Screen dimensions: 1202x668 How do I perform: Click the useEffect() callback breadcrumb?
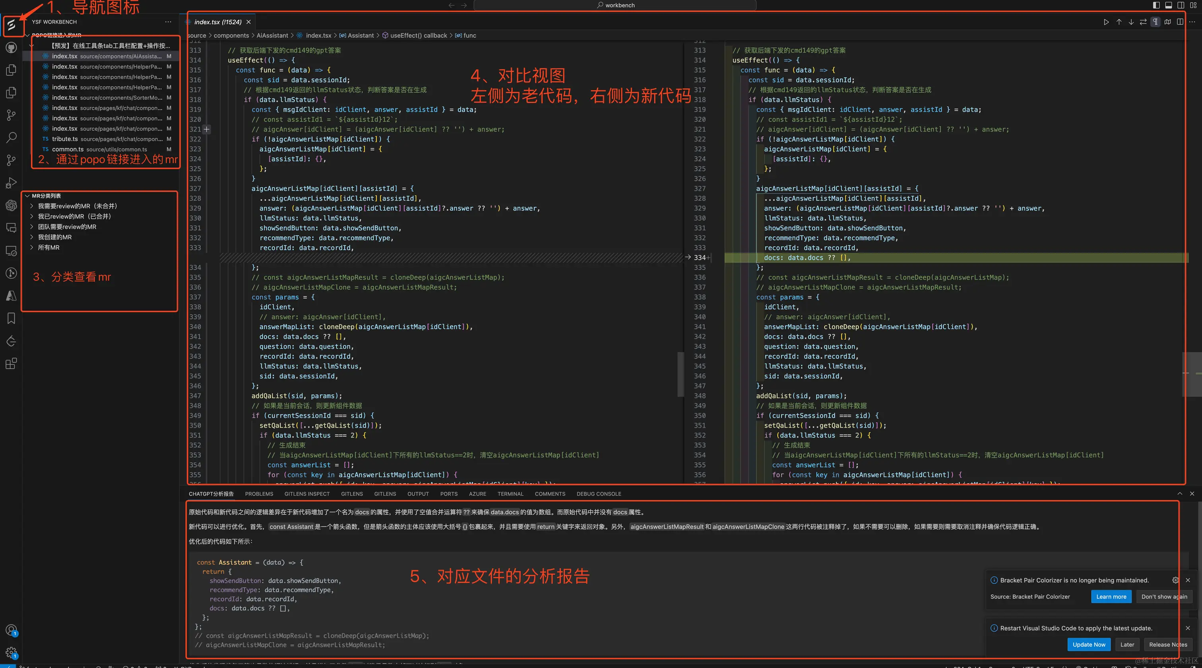point(418,35)
